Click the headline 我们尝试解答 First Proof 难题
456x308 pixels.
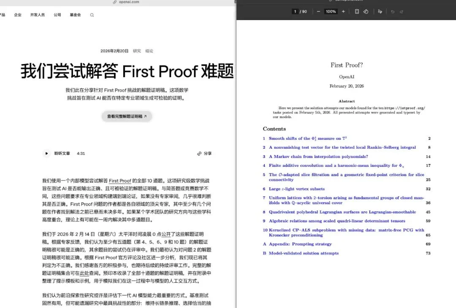click(127, 71)
